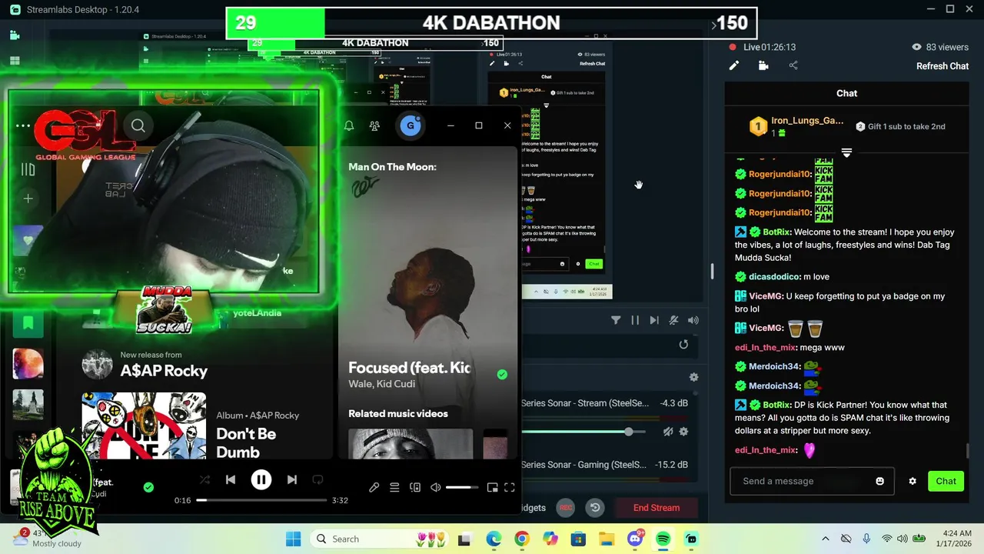Screen dimensions: 984x554
Task: Open Discord from the taskbar
Action: [x=635, y=539]
